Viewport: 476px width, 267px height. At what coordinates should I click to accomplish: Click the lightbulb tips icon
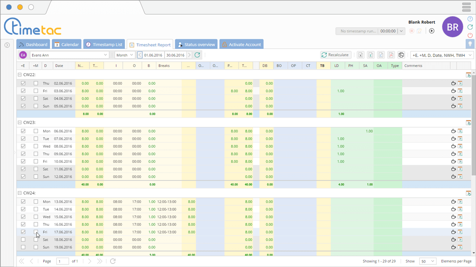coord(470,44)
